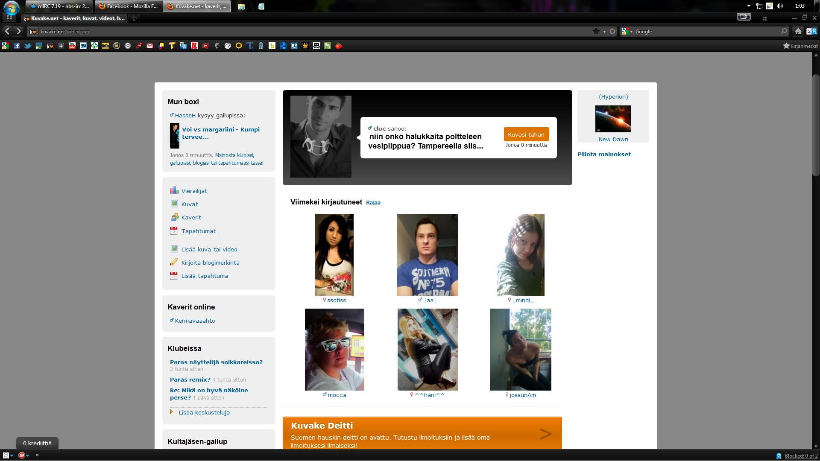
Task: Click the system volume speaker icon
Action: click(780, 6)
